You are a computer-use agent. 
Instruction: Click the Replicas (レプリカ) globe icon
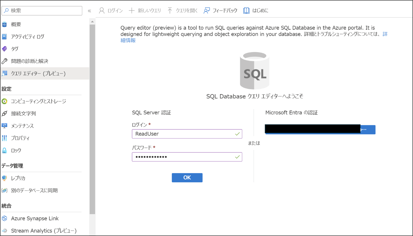pyautogui.click(x=4, y=178)
